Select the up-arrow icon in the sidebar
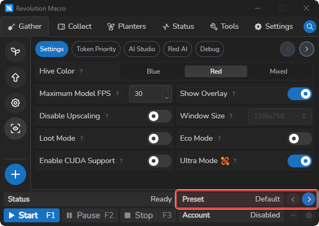The width and height of the screenshot is (319, 226). [x=15, y=77]
